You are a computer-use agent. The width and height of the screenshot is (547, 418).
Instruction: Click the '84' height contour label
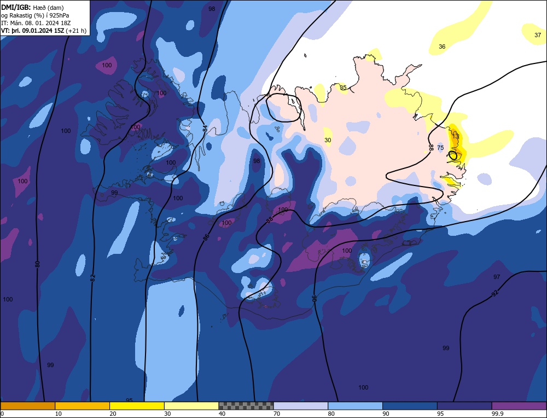[x=205, y=129]
